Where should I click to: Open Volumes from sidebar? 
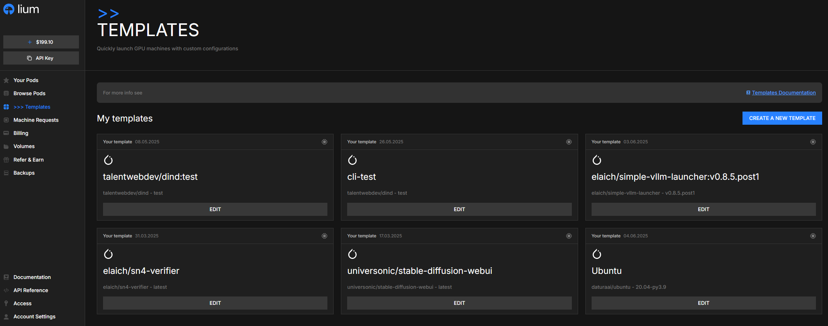24,146
